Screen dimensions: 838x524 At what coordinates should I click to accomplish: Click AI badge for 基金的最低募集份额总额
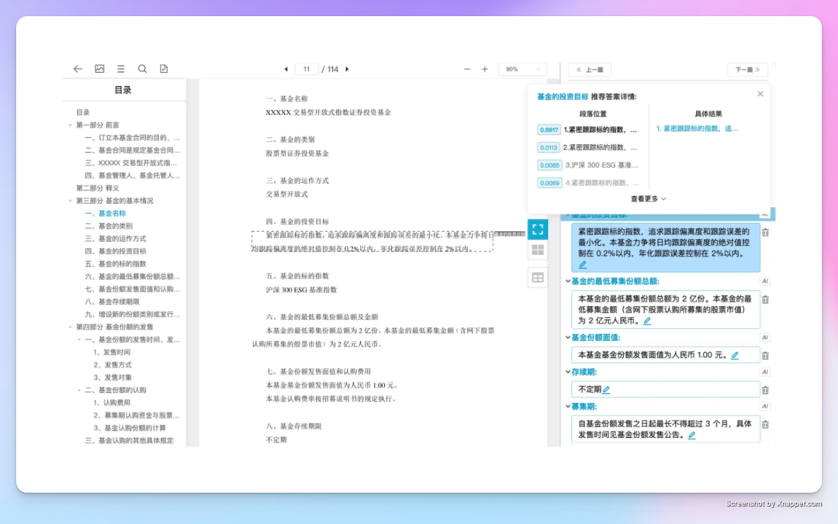click(765, 281)
